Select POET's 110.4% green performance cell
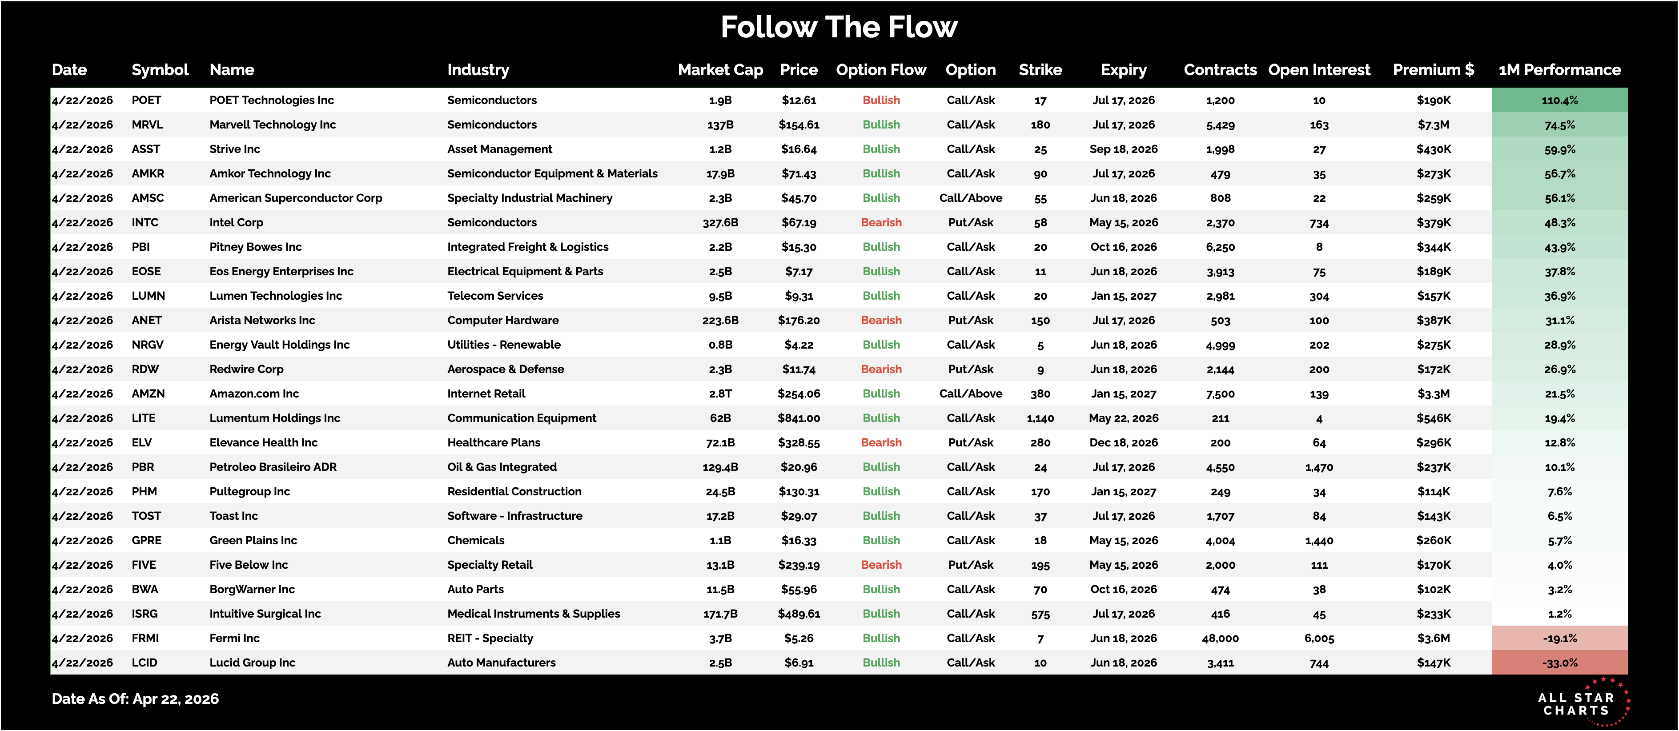This screenshot has height=731, width=1679. 1559,100
